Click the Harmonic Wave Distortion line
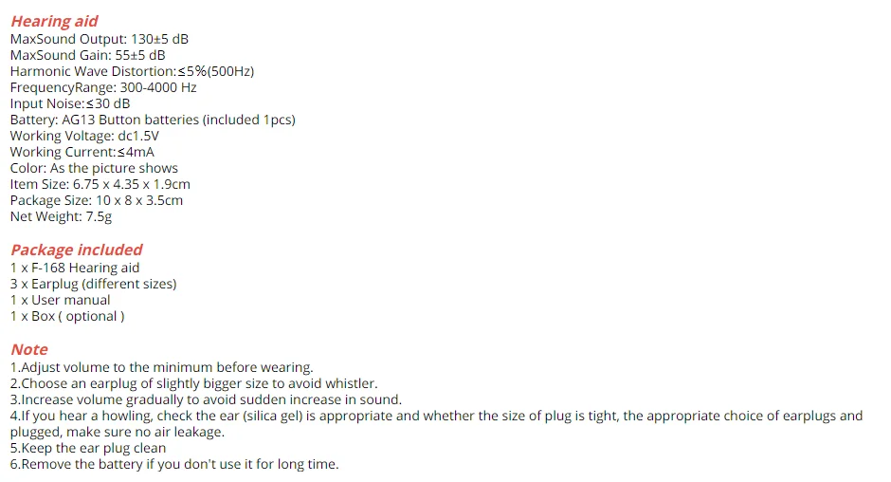 point(132,71)
